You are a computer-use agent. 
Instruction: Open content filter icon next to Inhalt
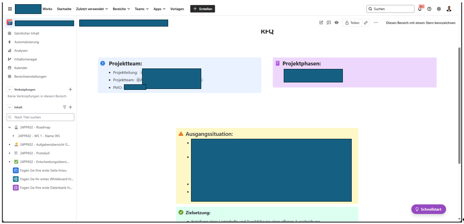pos(64,107)
